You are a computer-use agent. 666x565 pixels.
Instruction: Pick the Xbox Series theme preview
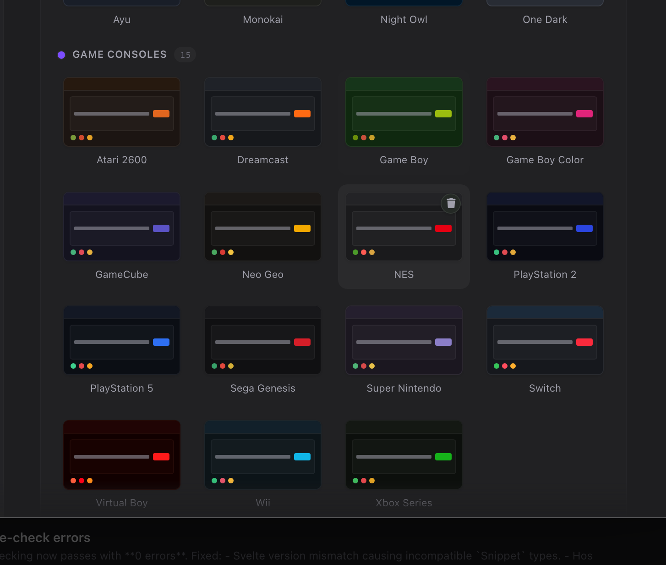pos(404,455)
